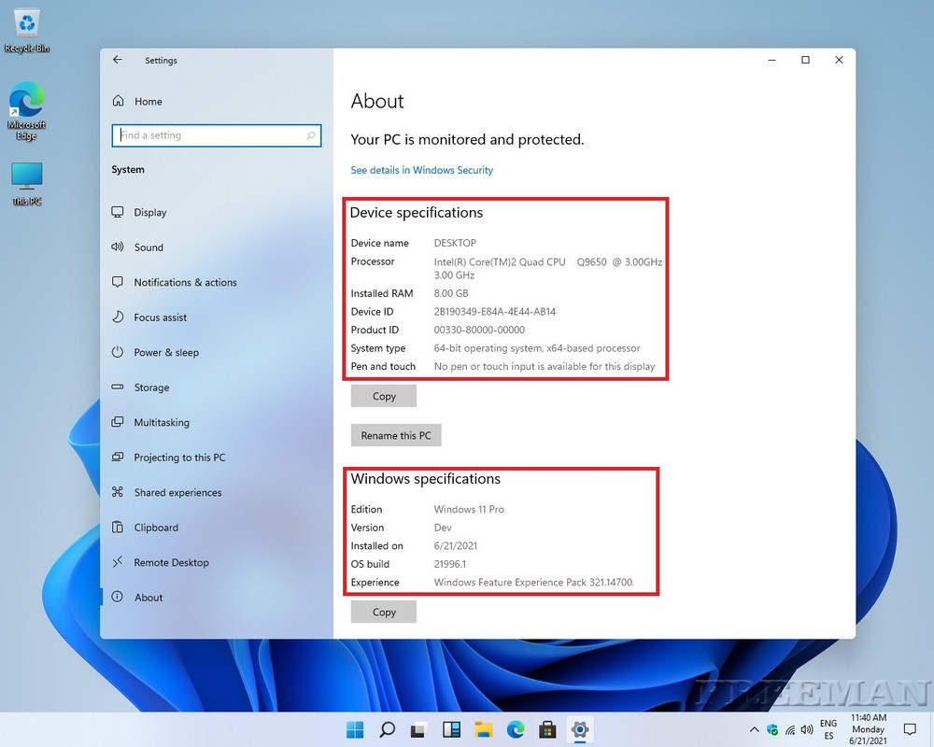Screen dimensions: 934x747
Task: Go to Focus assist settings
Action: (x=161, y=317)
